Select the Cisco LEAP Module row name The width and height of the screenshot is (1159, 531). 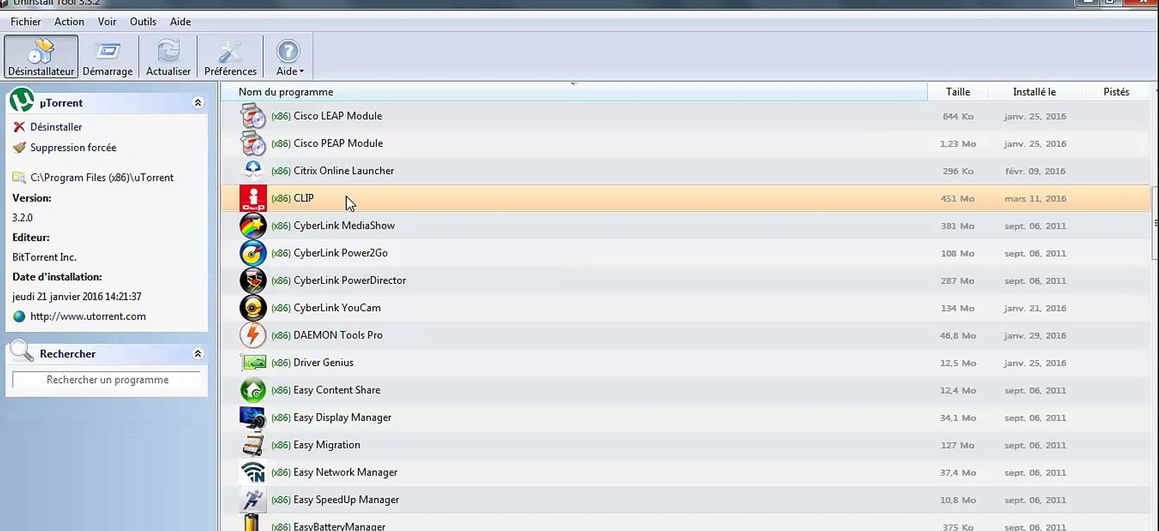(x=338, y=116)
